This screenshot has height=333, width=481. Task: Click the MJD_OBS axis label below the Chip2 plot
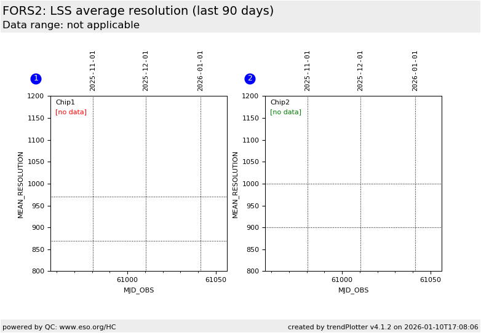354,290
